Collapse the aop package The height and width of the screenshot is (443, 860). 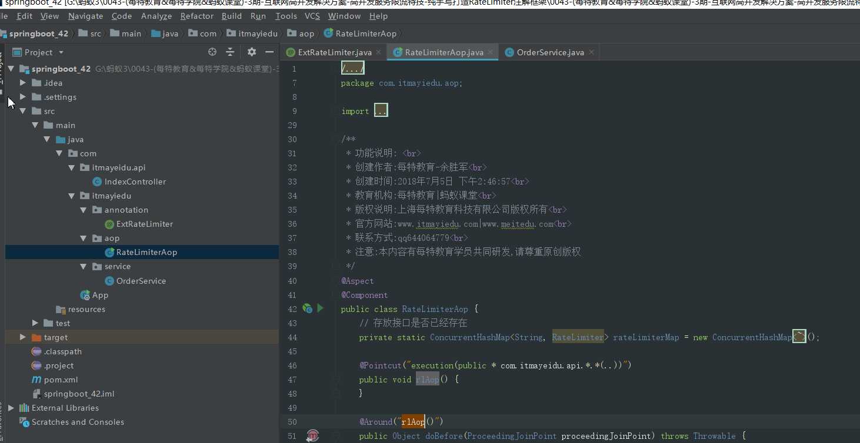(84, 238)
